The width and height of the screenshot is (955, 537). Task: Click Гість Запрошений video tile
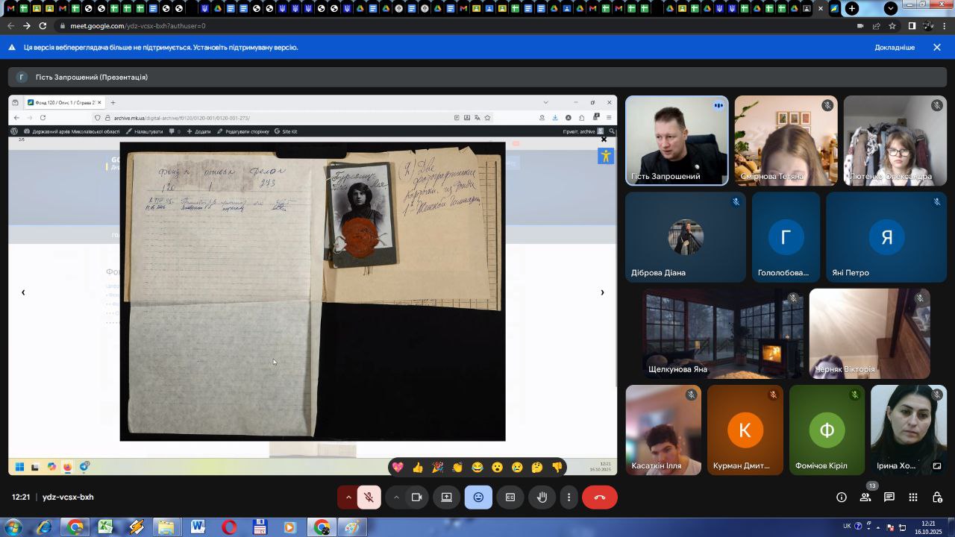[x=677, y=140]
